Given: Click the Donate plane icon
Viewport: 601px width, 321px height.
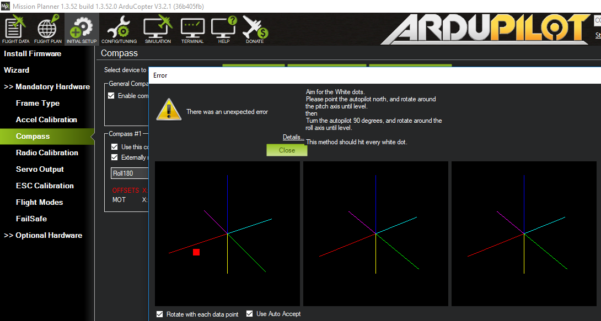Looking at the screenshot, I should [x=255, y=29].
